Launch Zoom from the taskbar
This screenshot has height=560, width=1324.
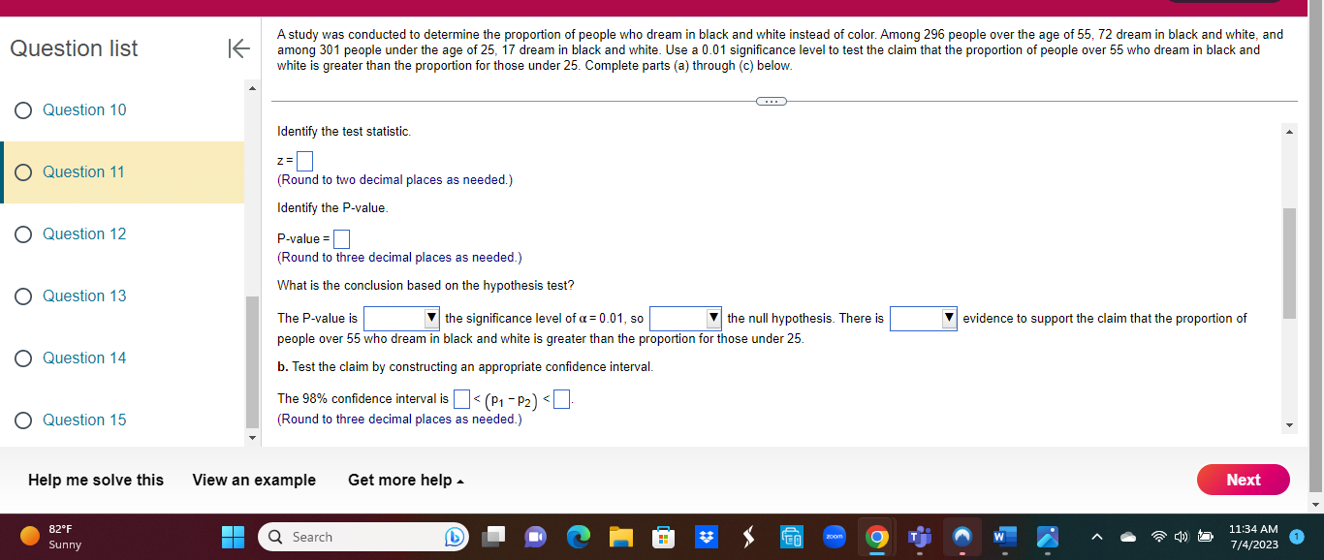coord(835,536)
